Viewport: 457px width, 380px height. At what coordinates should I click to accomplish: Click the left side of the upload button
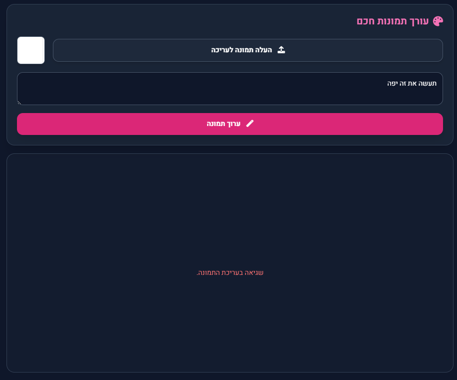100,50
